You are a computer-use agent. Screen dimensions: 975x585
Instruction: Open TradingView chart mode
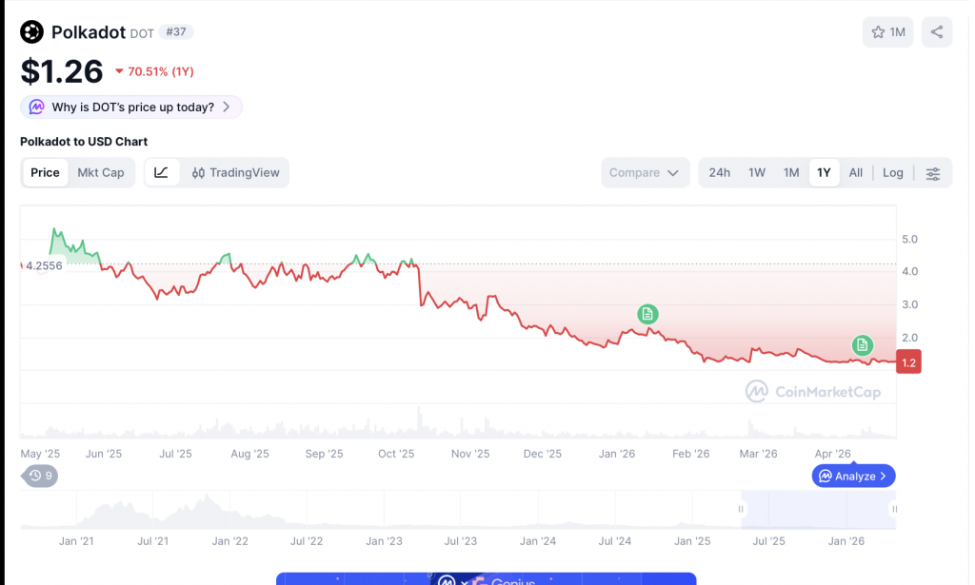235,172
